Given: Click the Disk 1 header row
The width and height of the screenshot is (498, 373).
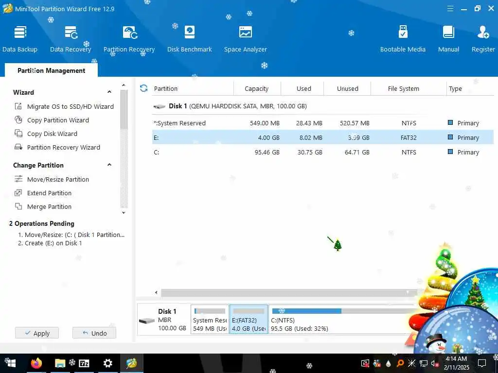Looking at the screenshot, I should click(x=323, y=106).
